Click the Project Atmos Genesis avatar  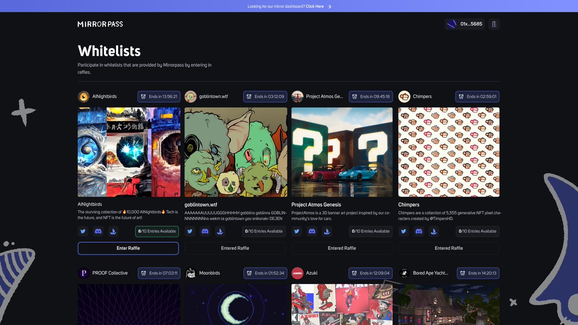tap(298, 96)
